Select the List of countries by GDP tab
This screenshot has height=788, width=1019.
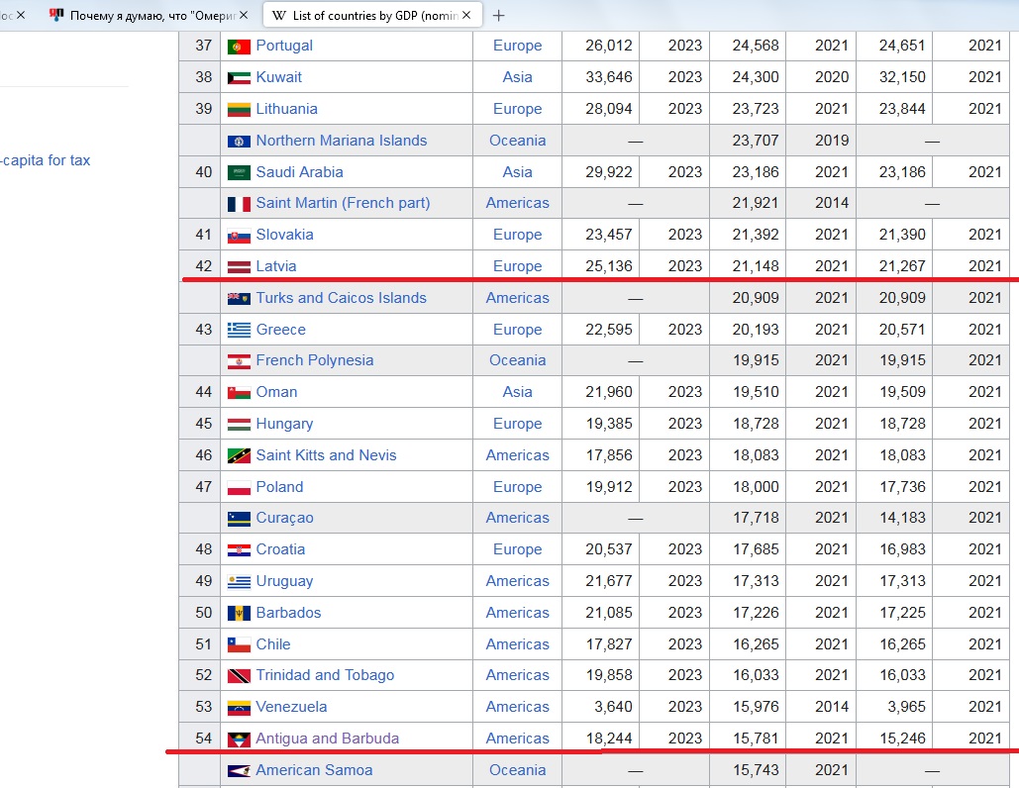(372, 16)
